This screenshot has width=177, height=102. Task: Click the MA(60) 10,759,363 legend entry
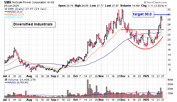(16, 83)
